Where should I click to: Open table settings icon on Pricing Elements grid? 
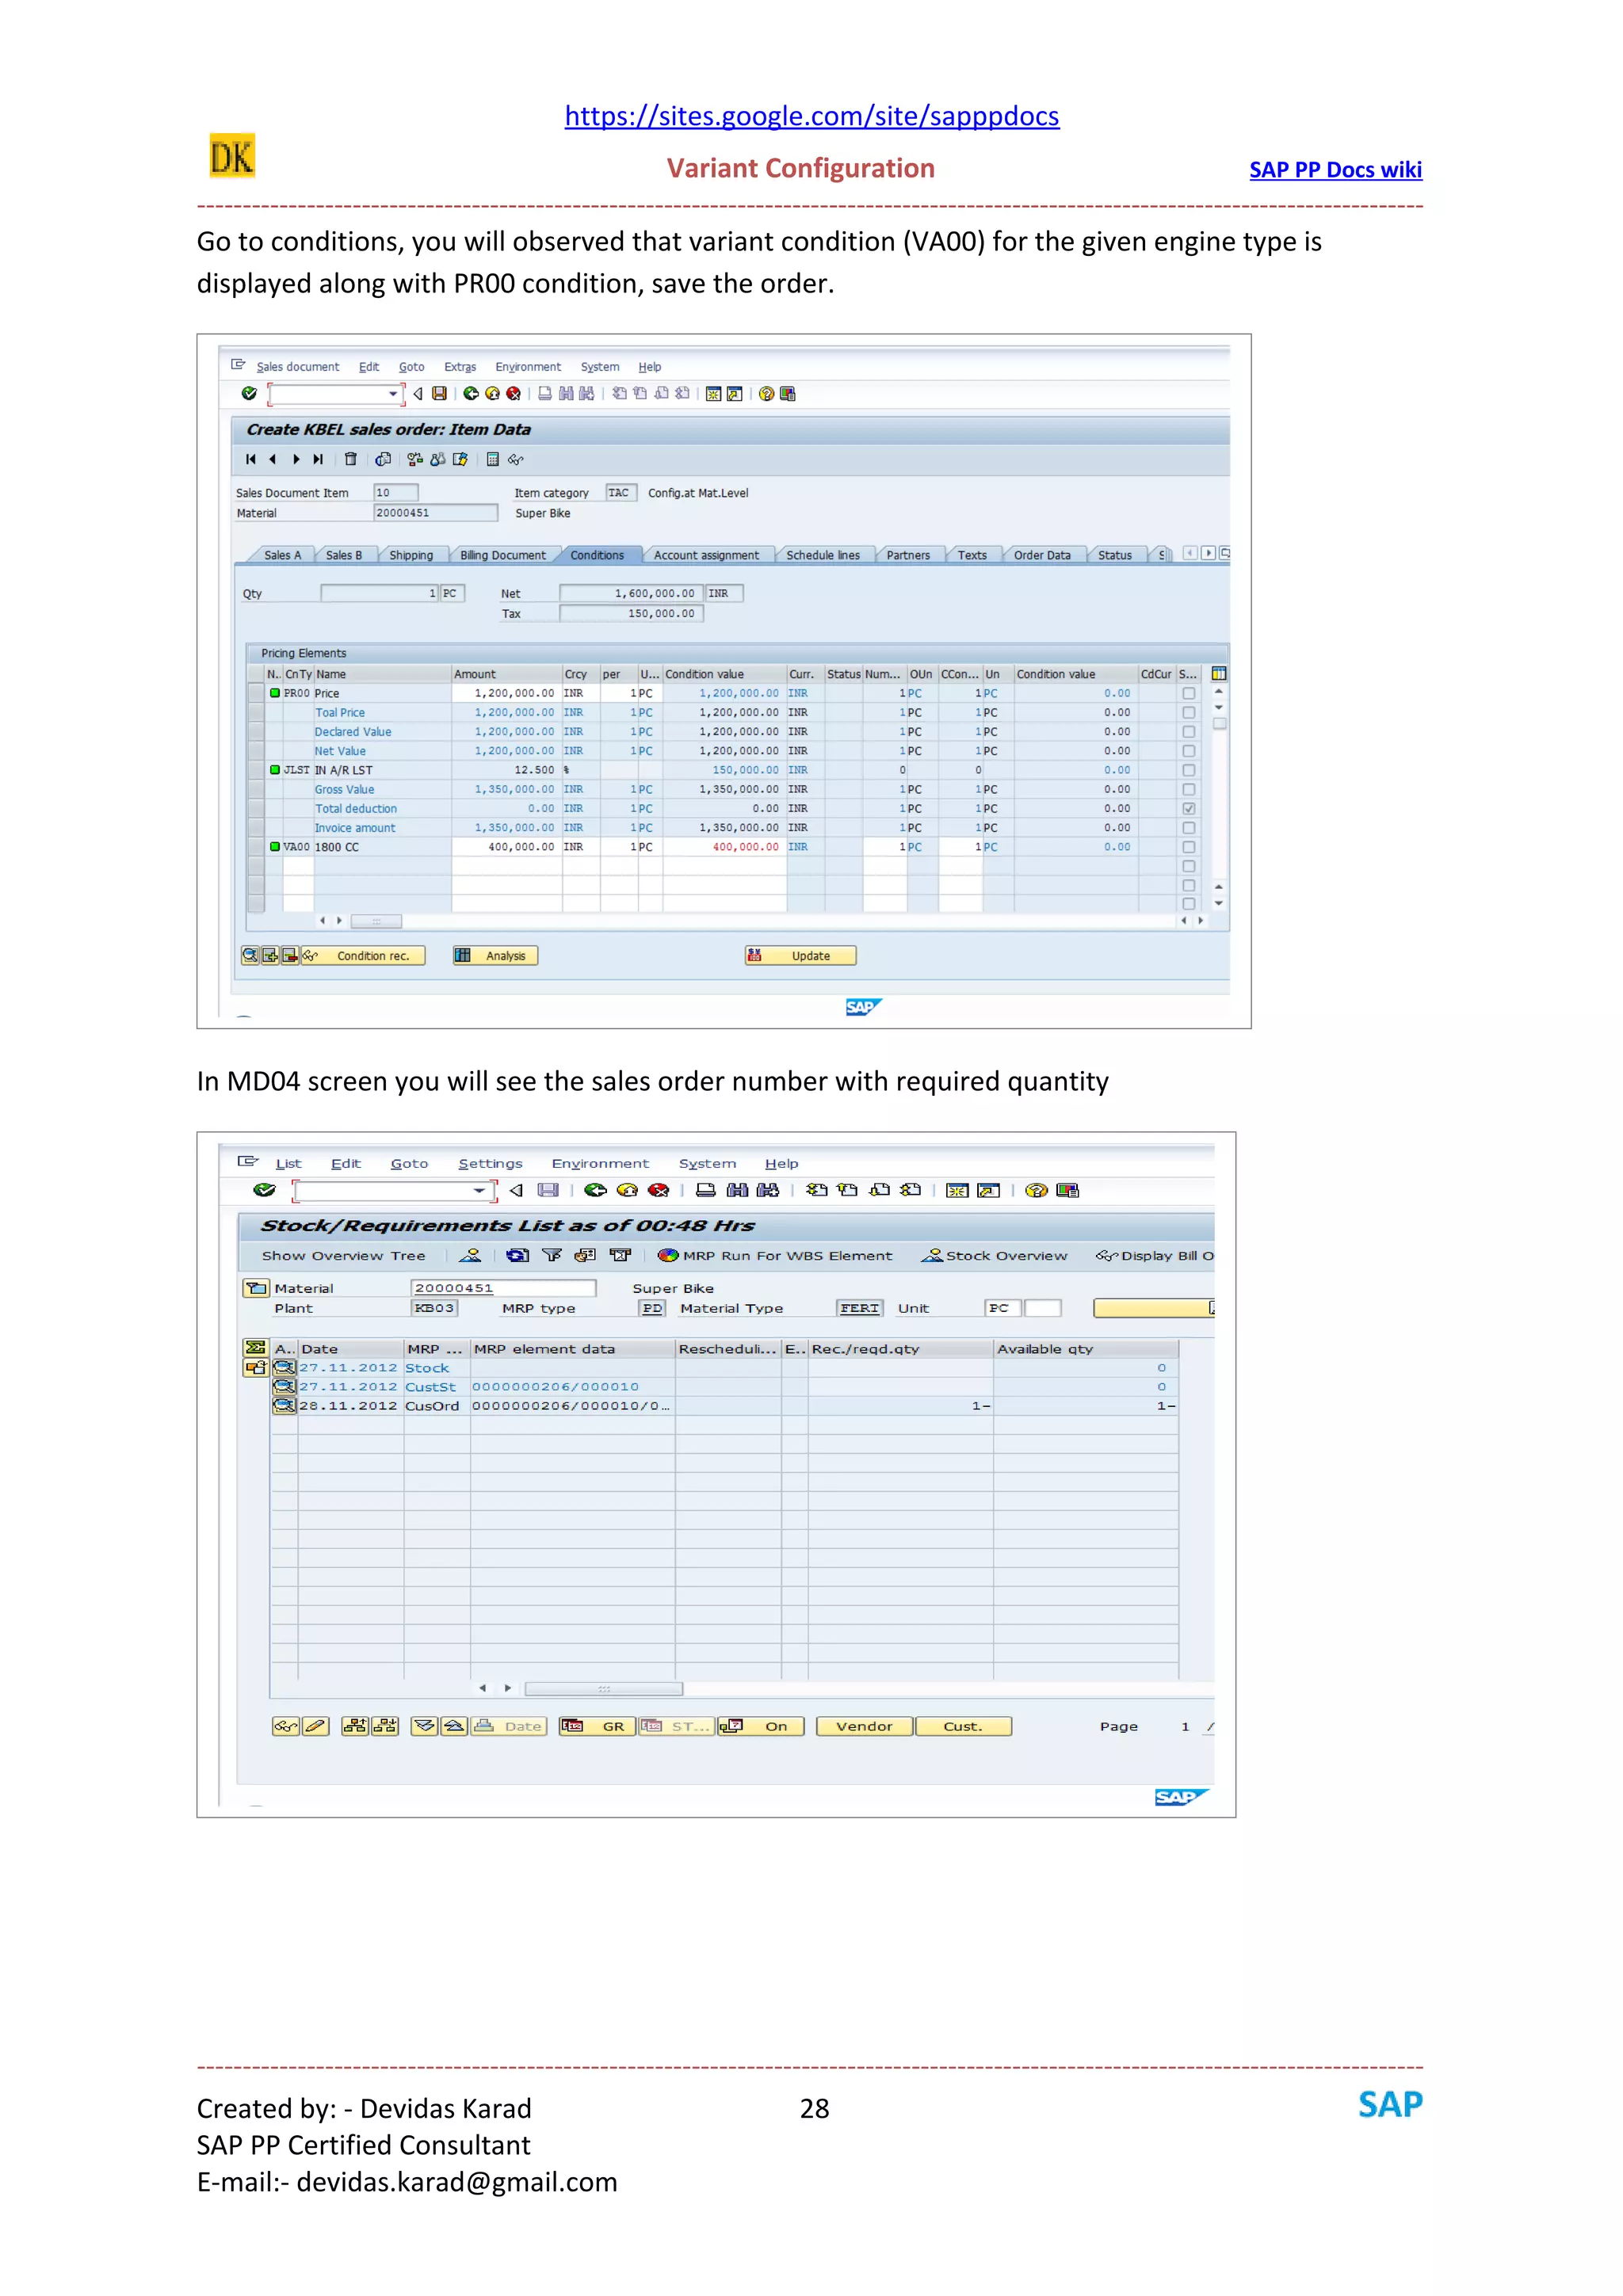[x=1219, y=674]
